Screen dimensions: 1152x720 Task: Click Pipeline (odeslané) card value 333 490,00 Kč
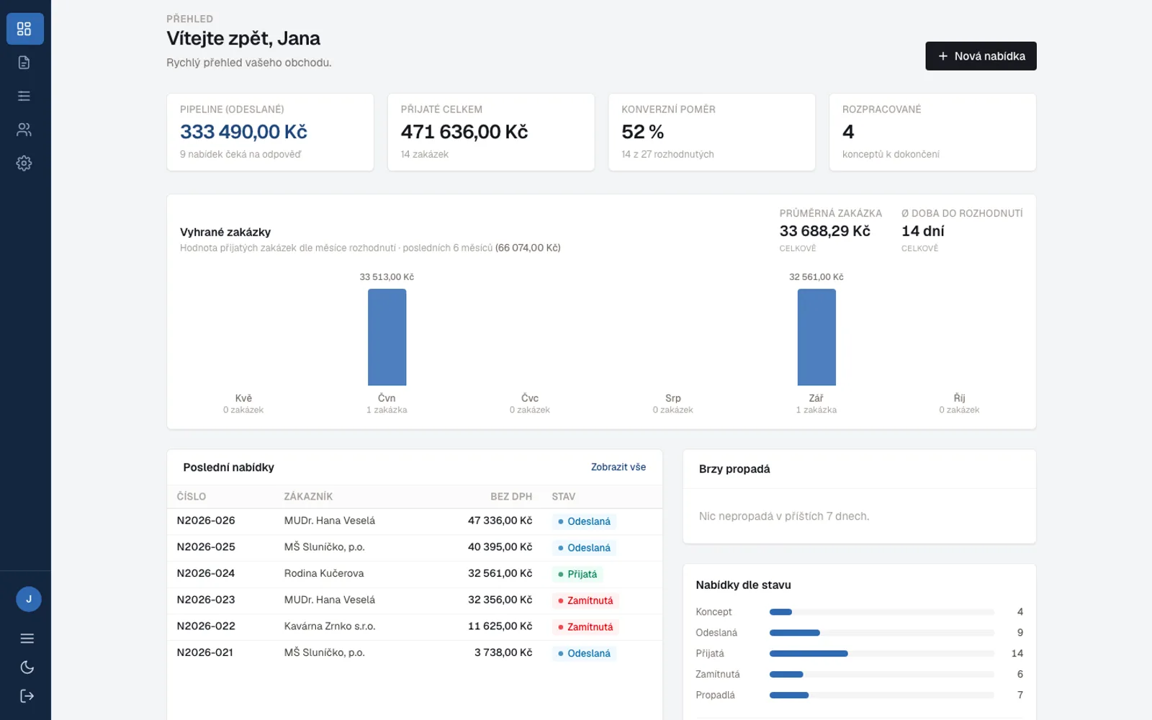(243, 132)
